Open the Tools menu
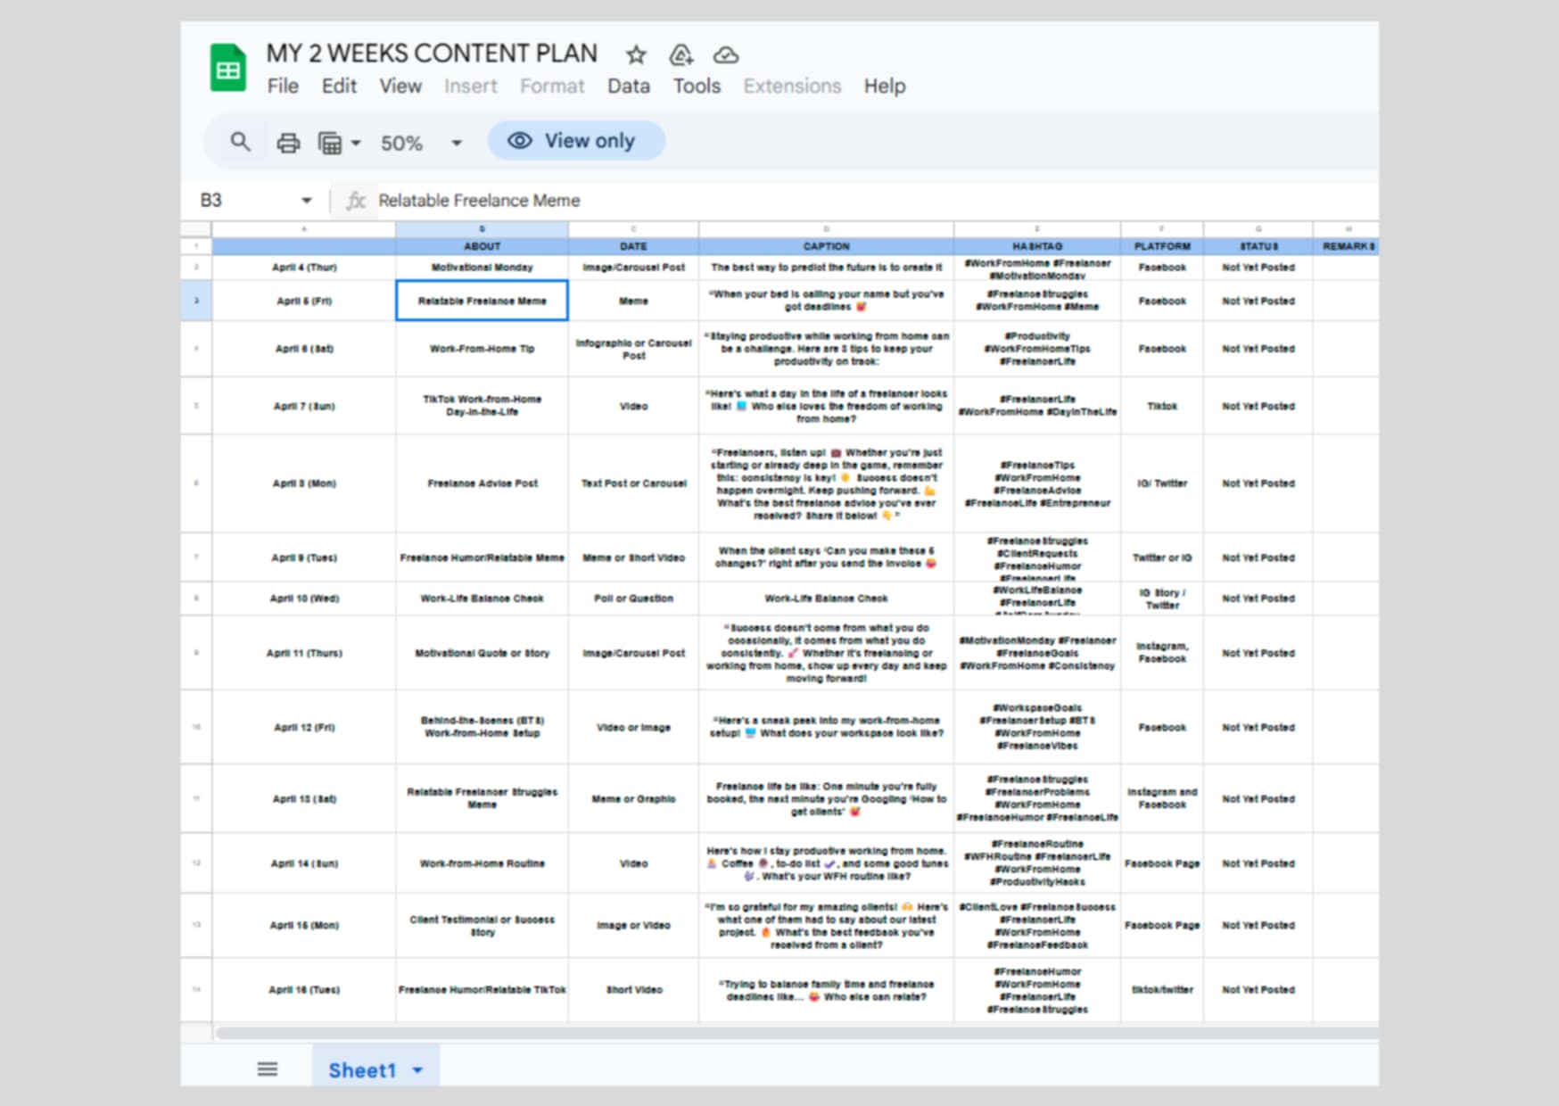1559x1106 pixels. click(696, 87)
